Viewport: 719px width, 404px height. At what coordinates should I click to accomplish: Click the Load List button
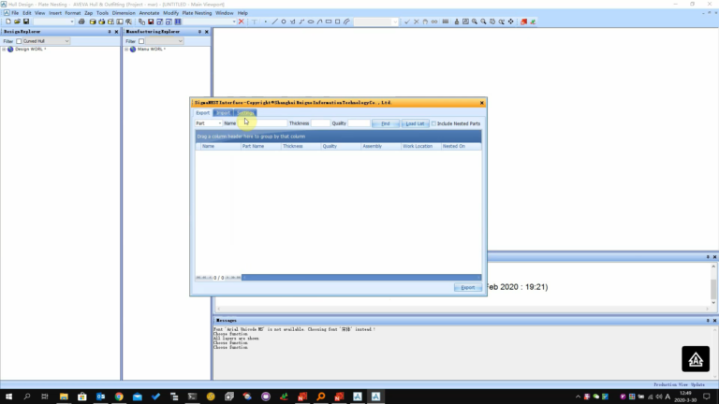(x=415, y=123)
